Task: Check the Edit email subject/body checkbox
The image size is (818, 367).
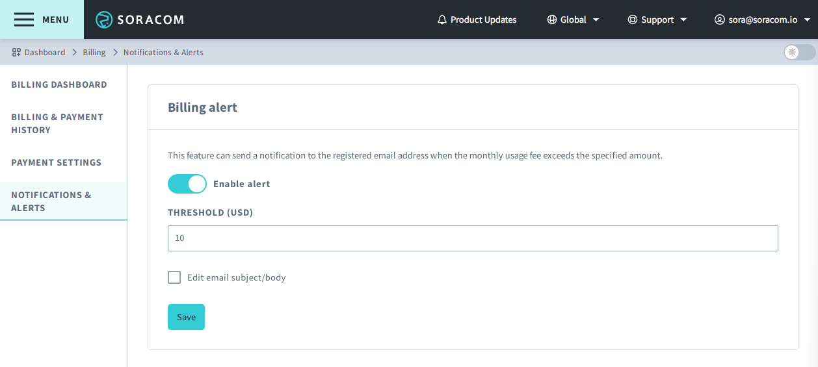Action: pyautogui.click(x=174, y=277)
